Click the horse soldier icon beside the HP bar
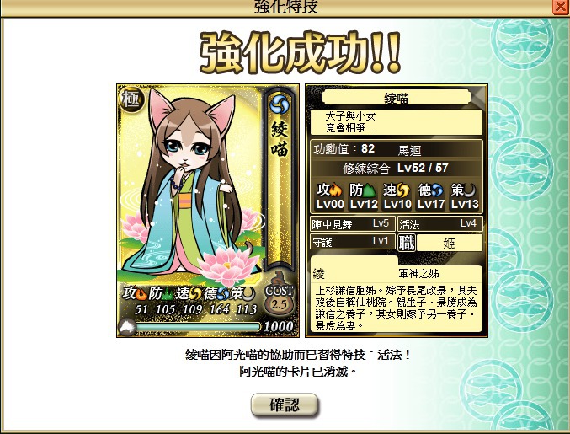Image resolution: width=570 pixels, height=434 pixels. [x=127, y=327]
